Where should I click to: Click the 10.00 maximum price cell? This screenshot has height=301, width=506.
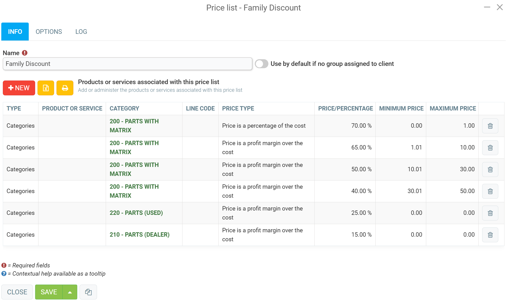452,148
